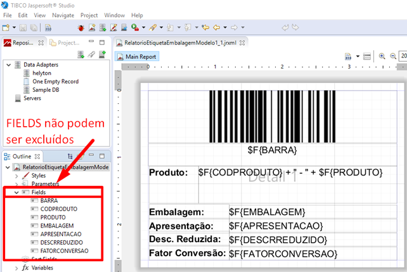Viewport: 407px width, 272px height.
Task: Click the Redo curved arrow icon
Action: [x=295, y=27]
